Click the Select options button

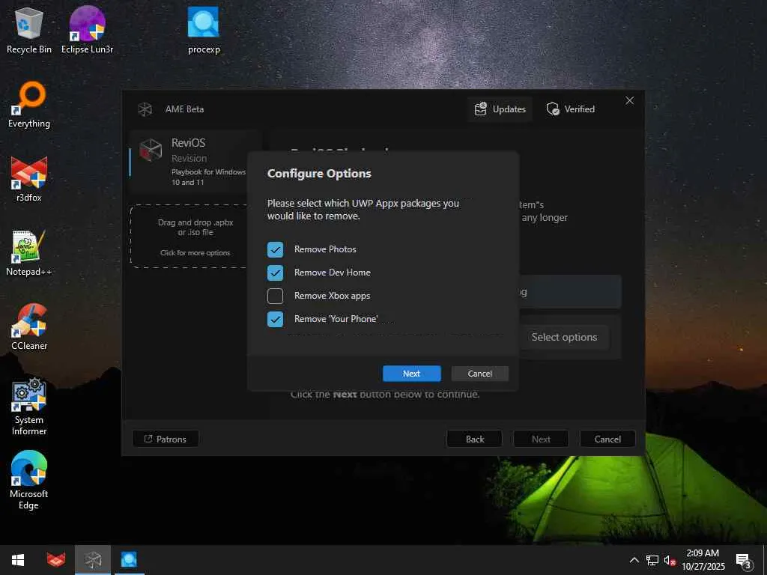[x=564, y=338]
